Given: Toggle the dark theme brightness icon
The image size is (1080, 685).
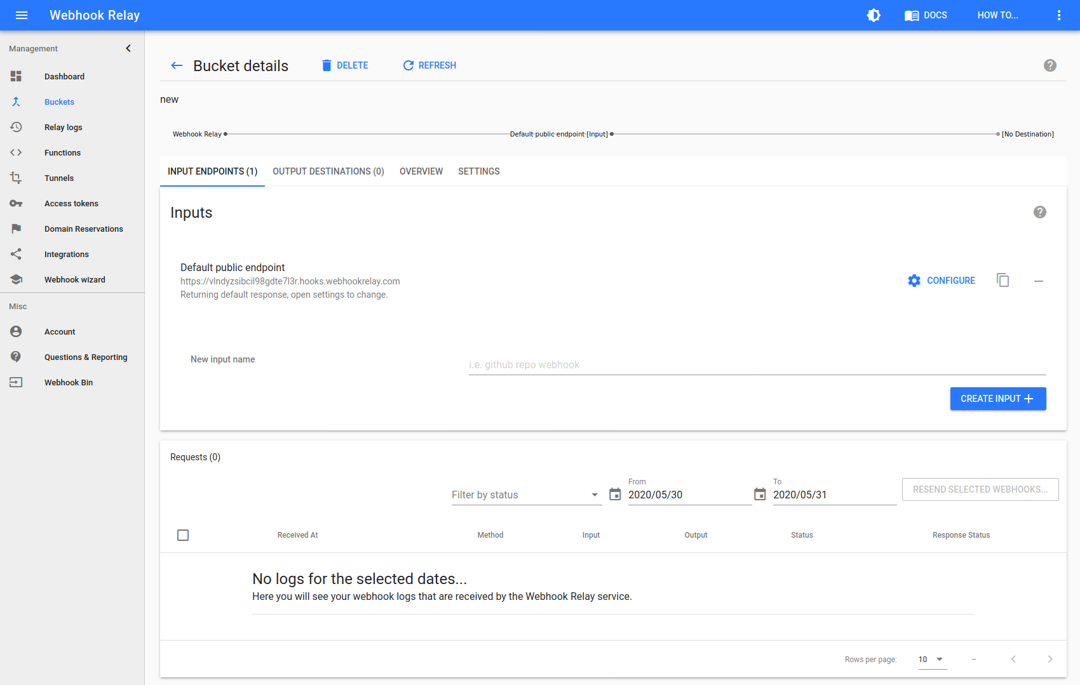Looking at the screenshot, I should coord(874,15).
